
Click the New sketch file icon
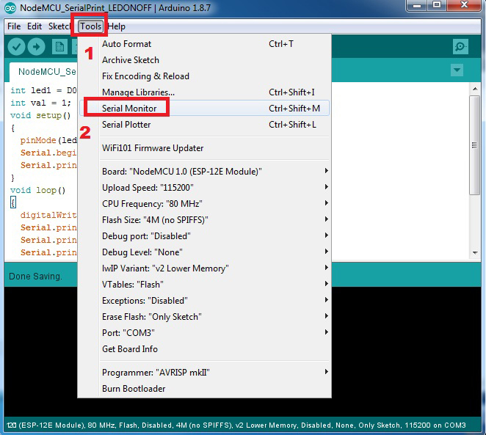pos(59,47)
